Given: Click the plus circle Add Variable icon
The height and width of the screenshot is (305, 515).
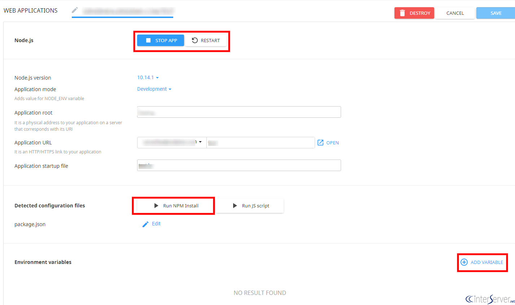Looking at the screenshot, I should click(x=464, y=262).
